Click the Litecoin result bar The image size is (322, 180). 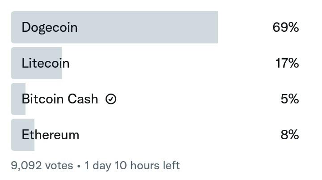[x=36, y=63]
